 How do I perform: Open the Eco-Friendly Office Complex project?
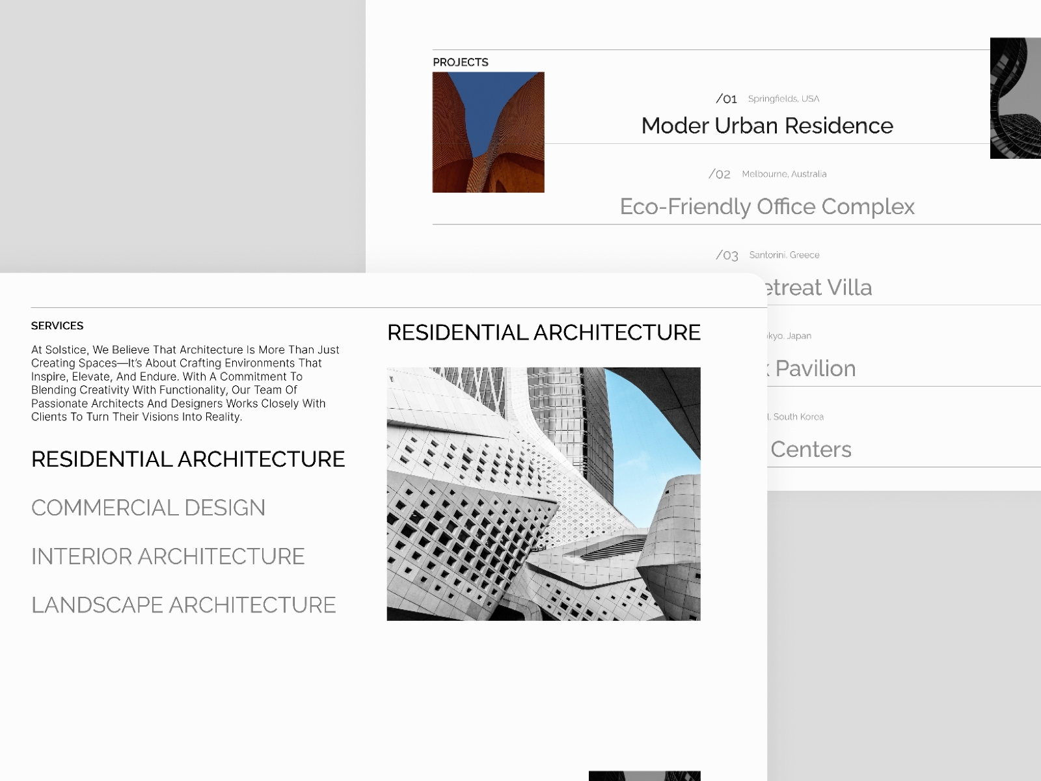click(x=767, y=206)
